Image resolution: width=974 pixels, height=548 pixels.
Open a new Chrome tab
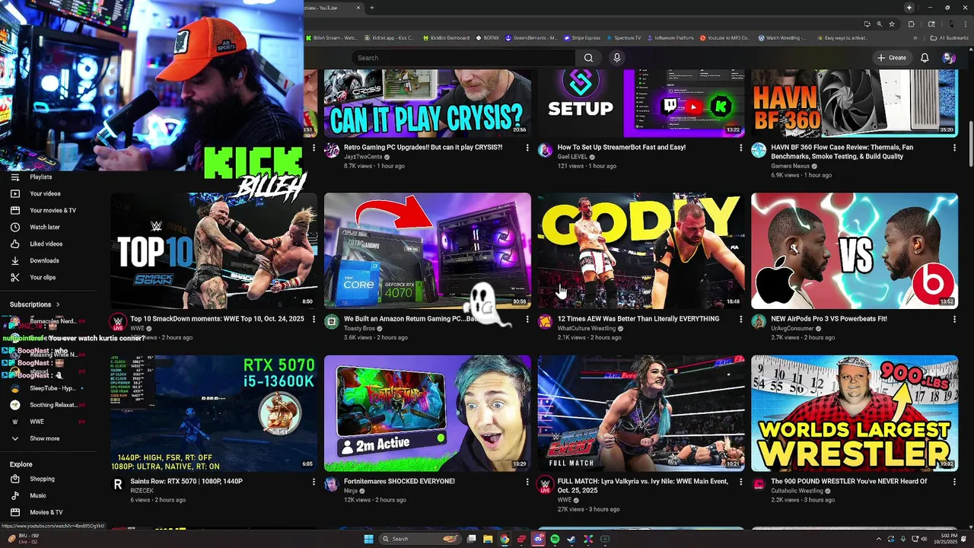372,8
